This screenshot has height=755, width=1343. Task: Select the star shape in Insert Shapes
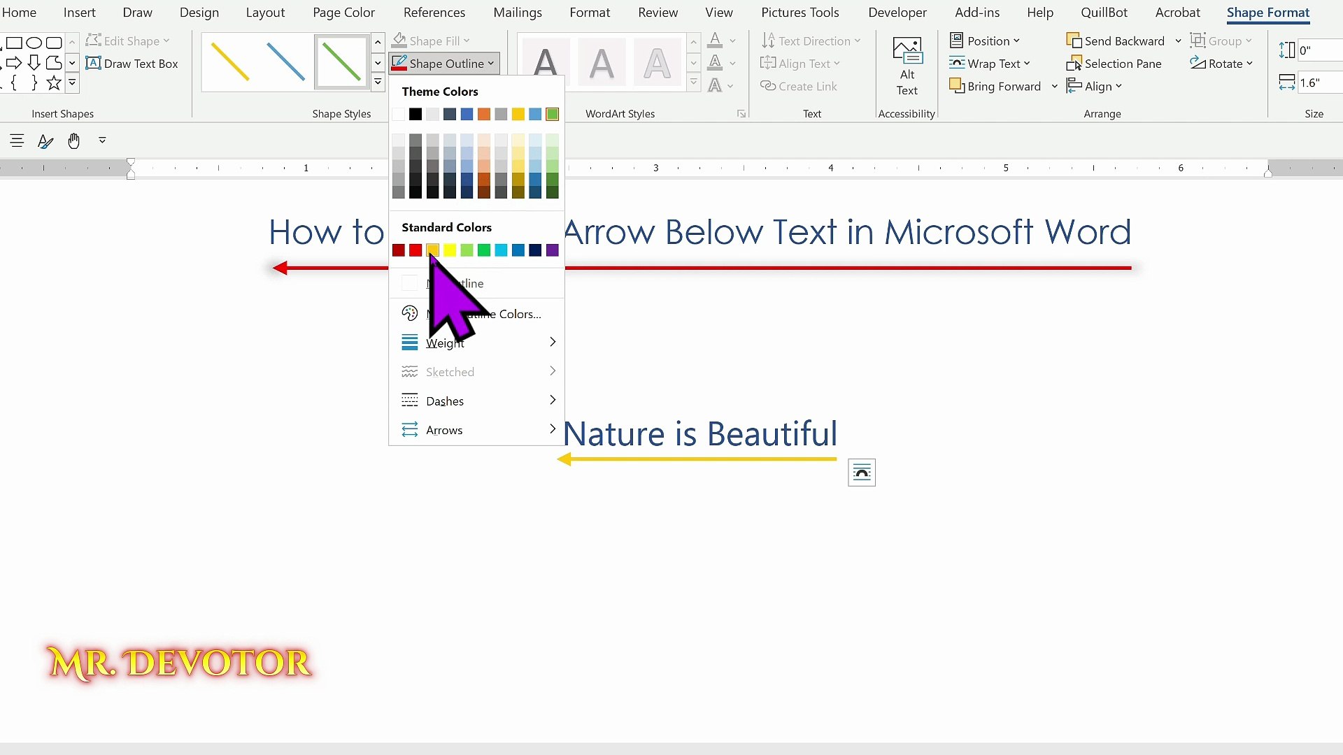click(x=54, y=83)
